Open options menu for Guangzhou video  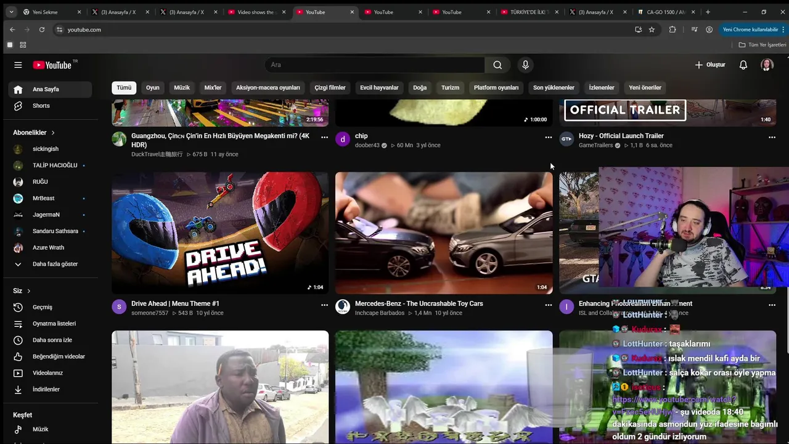pos(324,138)
